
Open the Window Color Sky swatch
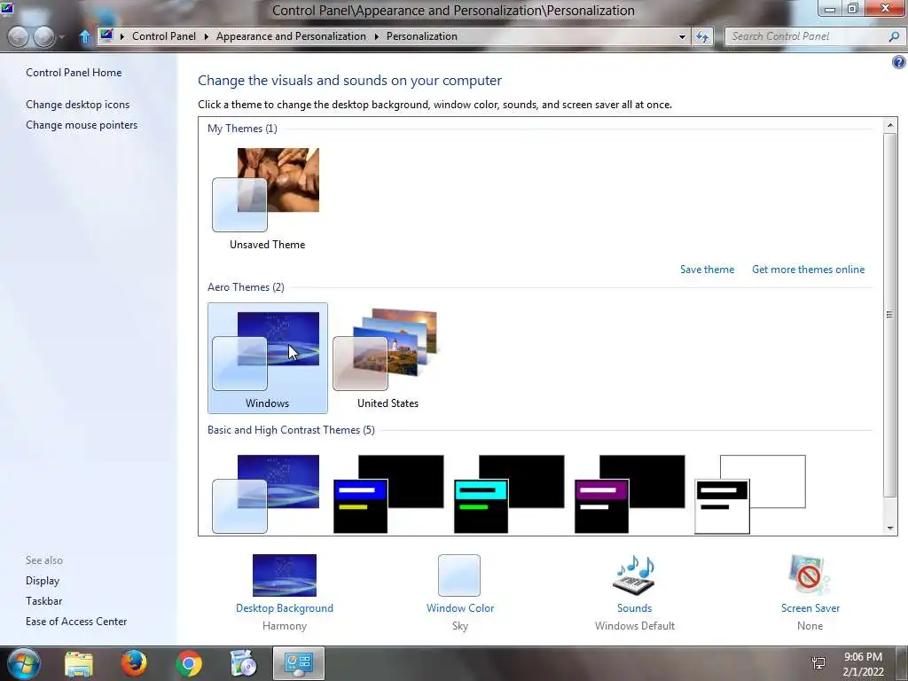coord(459,575)
